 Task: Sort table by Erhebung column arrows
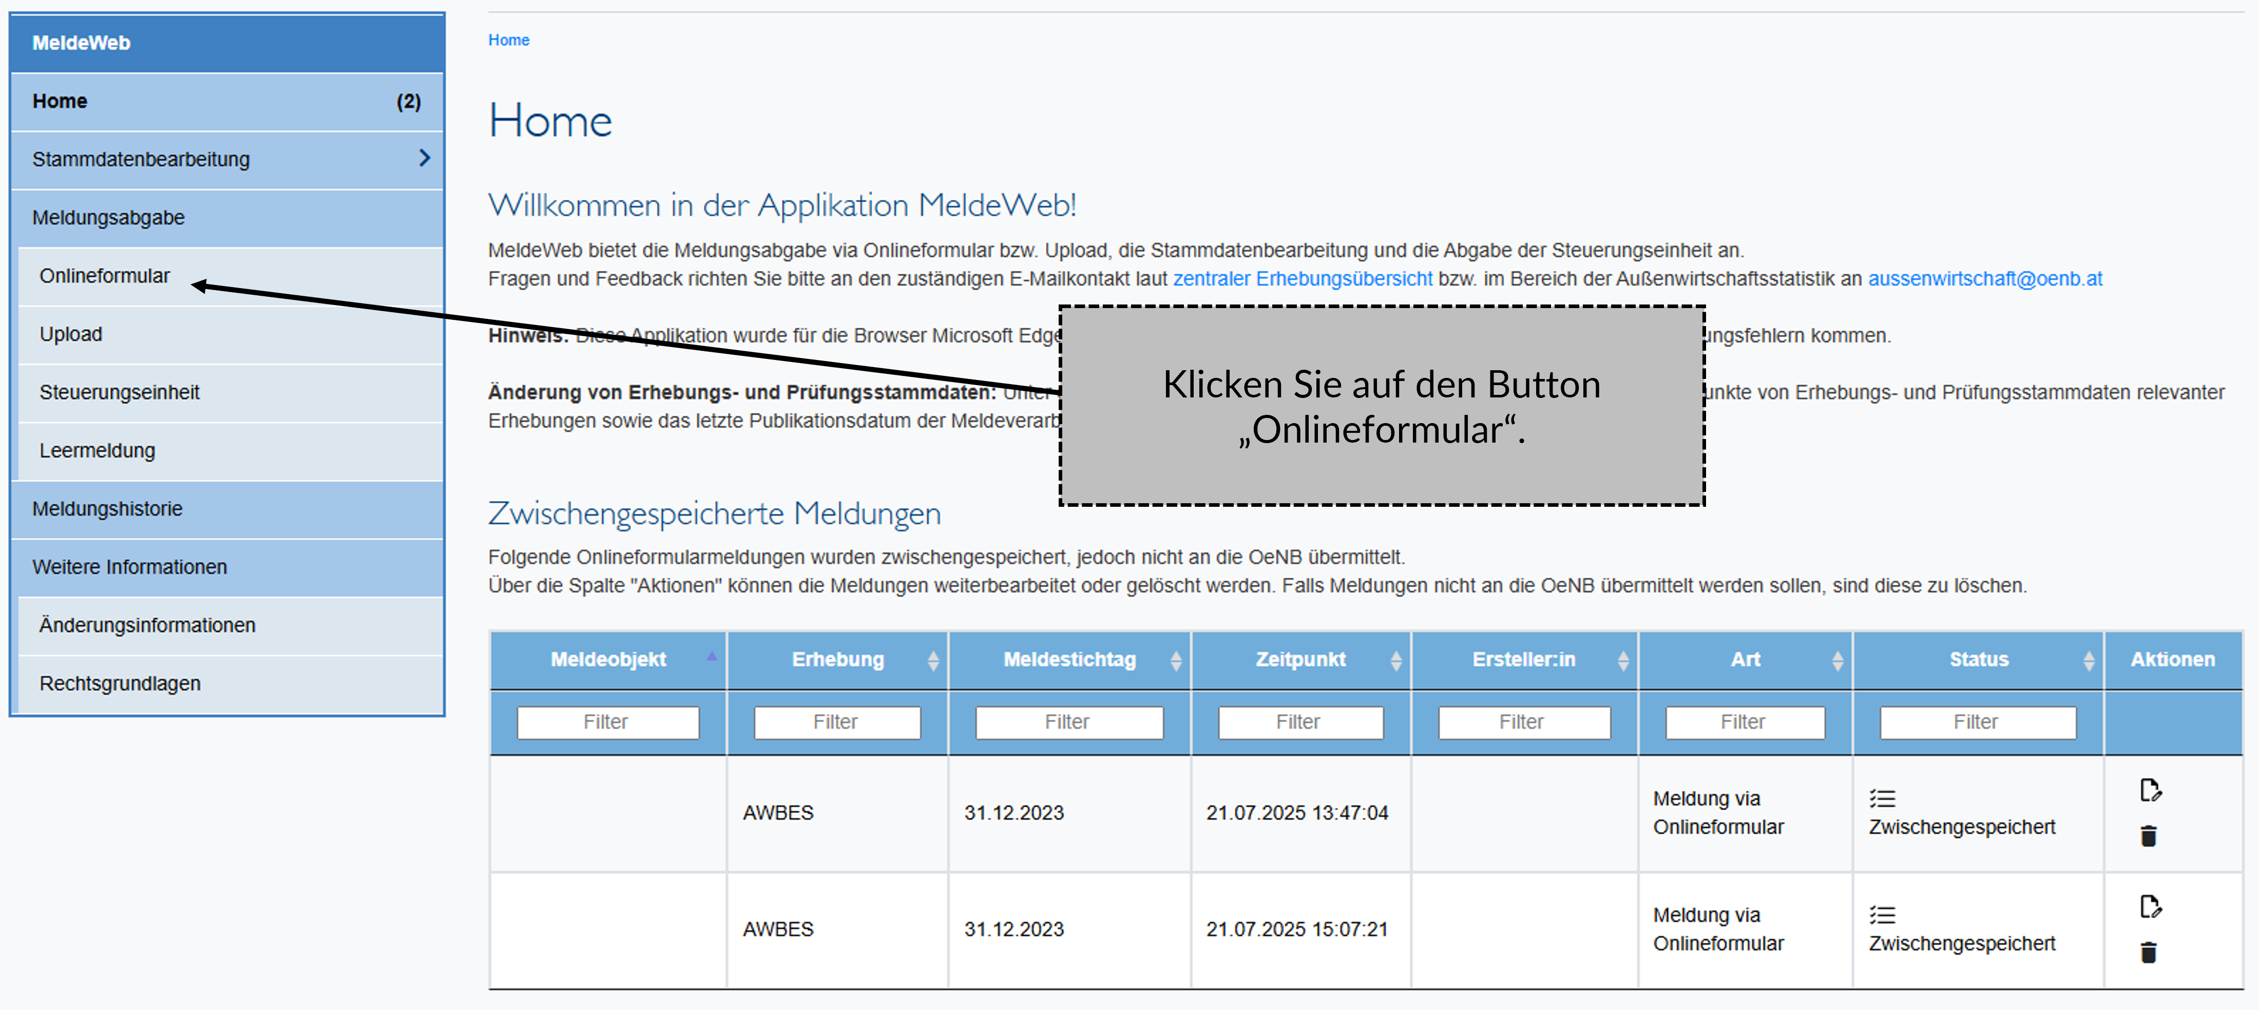933,660
